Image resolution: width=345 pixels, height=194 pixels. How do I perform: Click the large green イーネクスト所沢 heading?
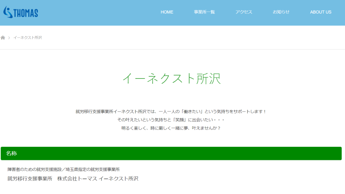tap(172, 78)
